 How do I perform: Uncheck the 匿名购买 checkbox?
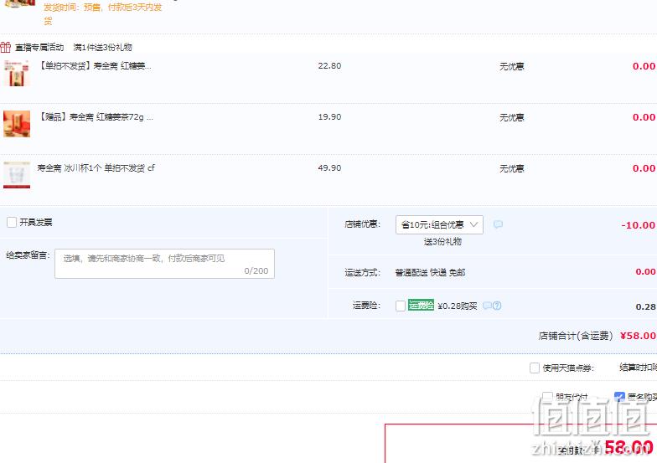(618, 396)
